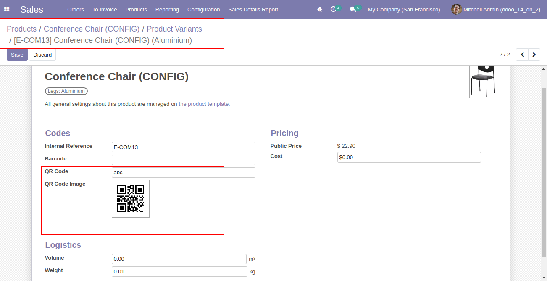Open Sales Details Report menu
This screenshot has width=547, height=281.
[x=253, y=9]
